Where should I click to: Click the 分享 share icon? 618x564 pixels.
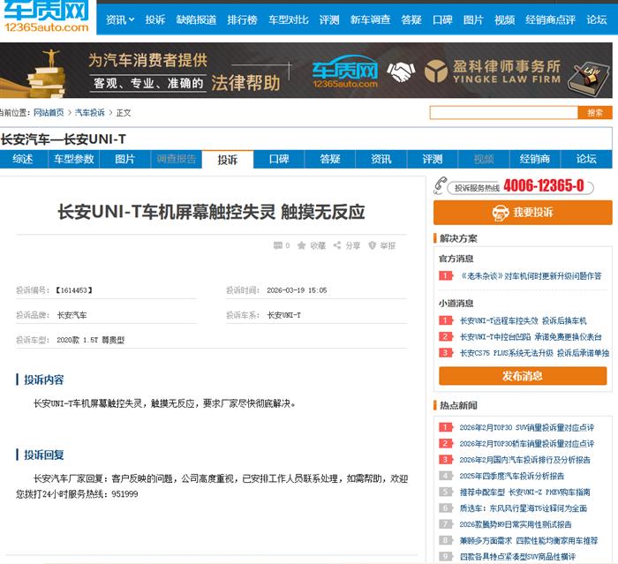tap(338, 246)
